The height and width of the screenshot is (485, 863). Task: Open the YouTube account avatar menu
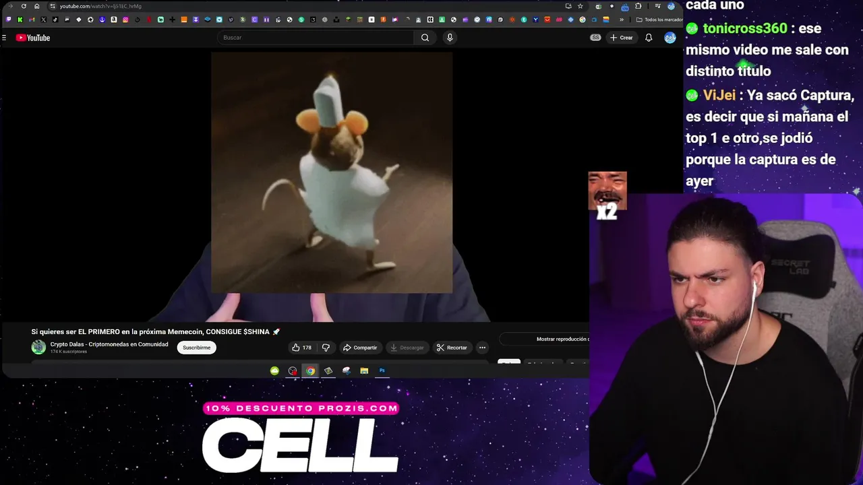point(669,38)
